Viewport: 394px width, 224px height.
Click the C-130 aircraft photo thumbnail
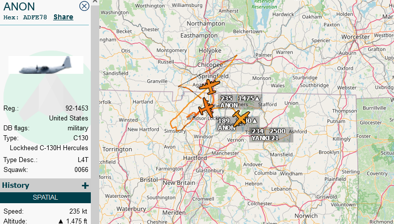point(46,65)
